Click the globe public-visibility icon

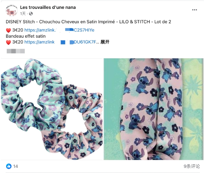(31, 13)
